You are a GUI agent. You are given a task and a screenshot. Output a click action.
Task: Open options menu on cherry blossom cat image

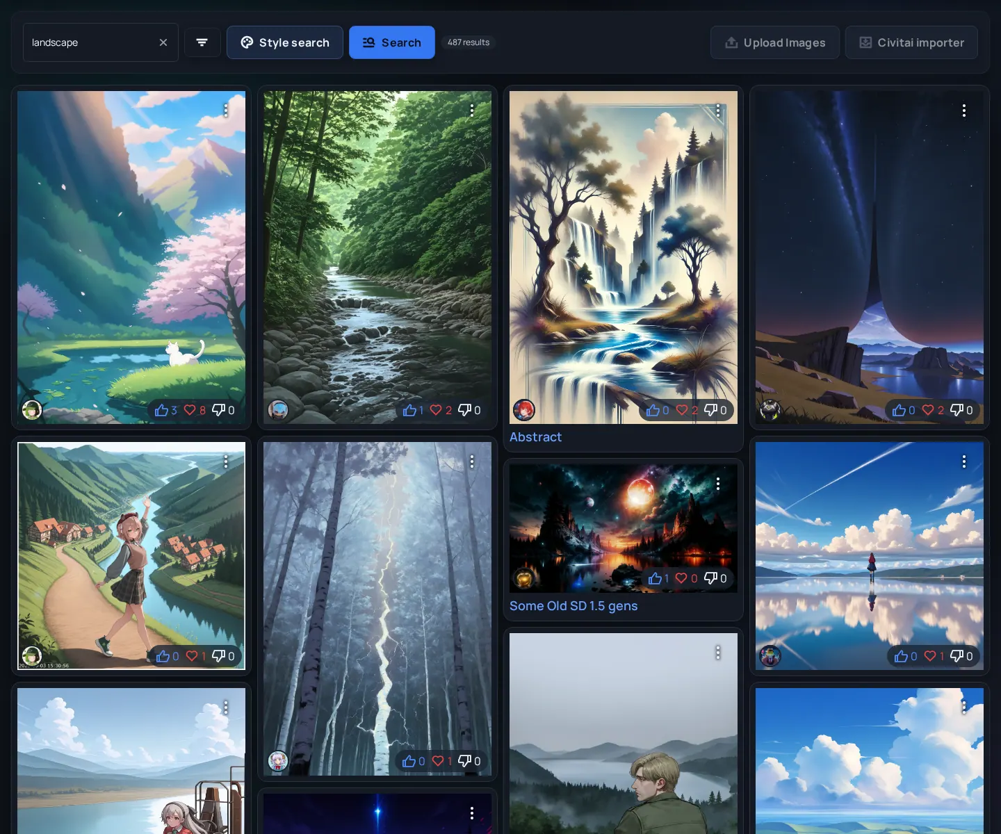226,110
